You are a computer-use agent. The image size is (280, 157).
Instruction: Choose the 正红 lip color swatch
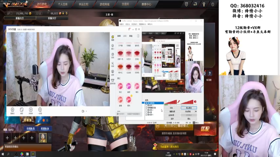click(x=137, y=53)
